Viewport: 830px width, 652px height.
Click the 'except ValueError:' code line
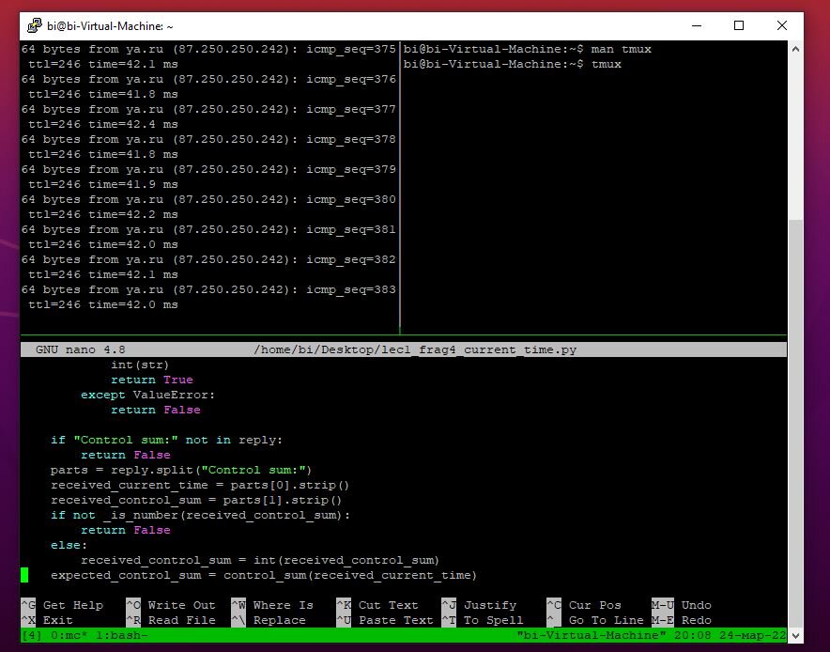147,395
